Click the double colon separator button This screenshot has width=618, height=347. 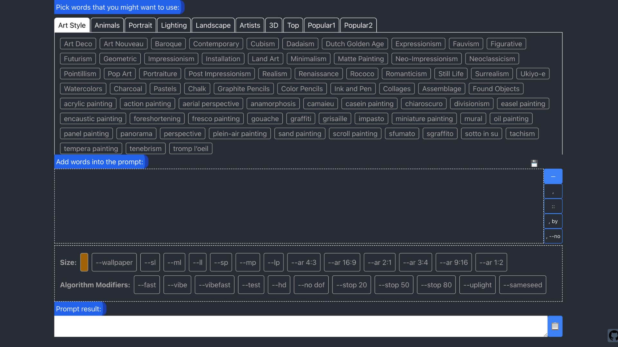[x=553, y=206]
